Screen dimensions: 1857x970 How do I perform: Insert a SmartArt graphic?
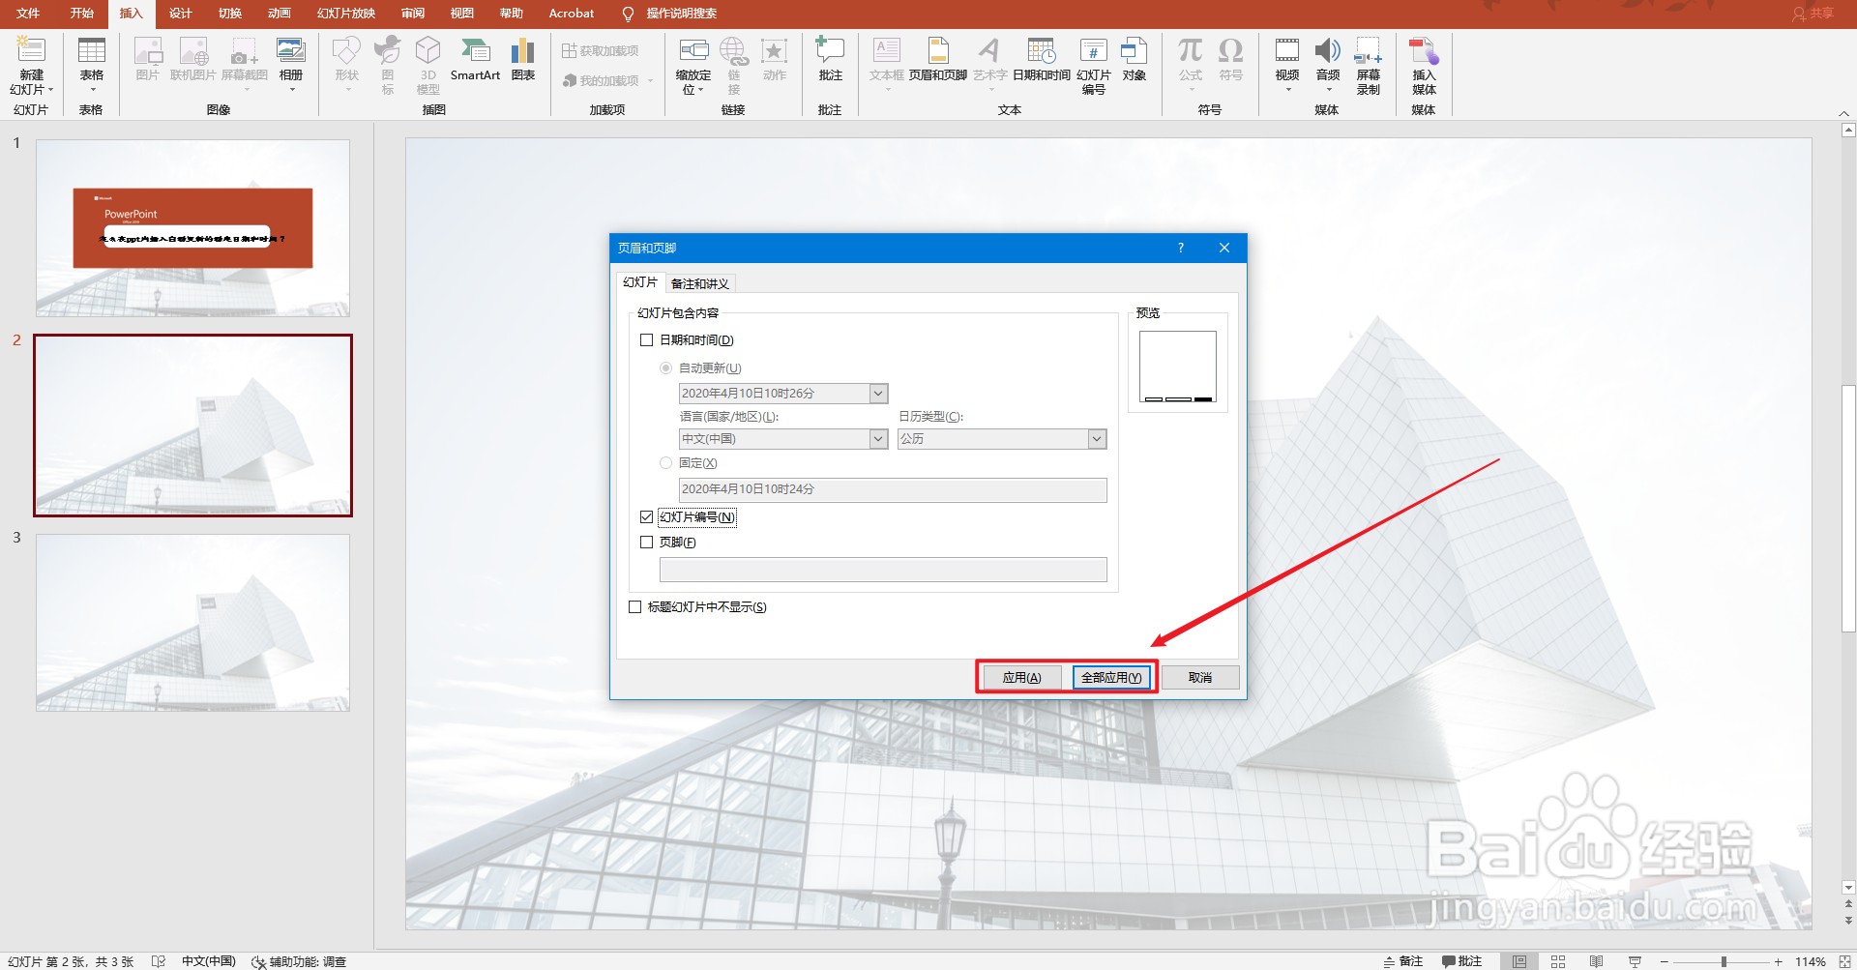click(x=475, y=60)
